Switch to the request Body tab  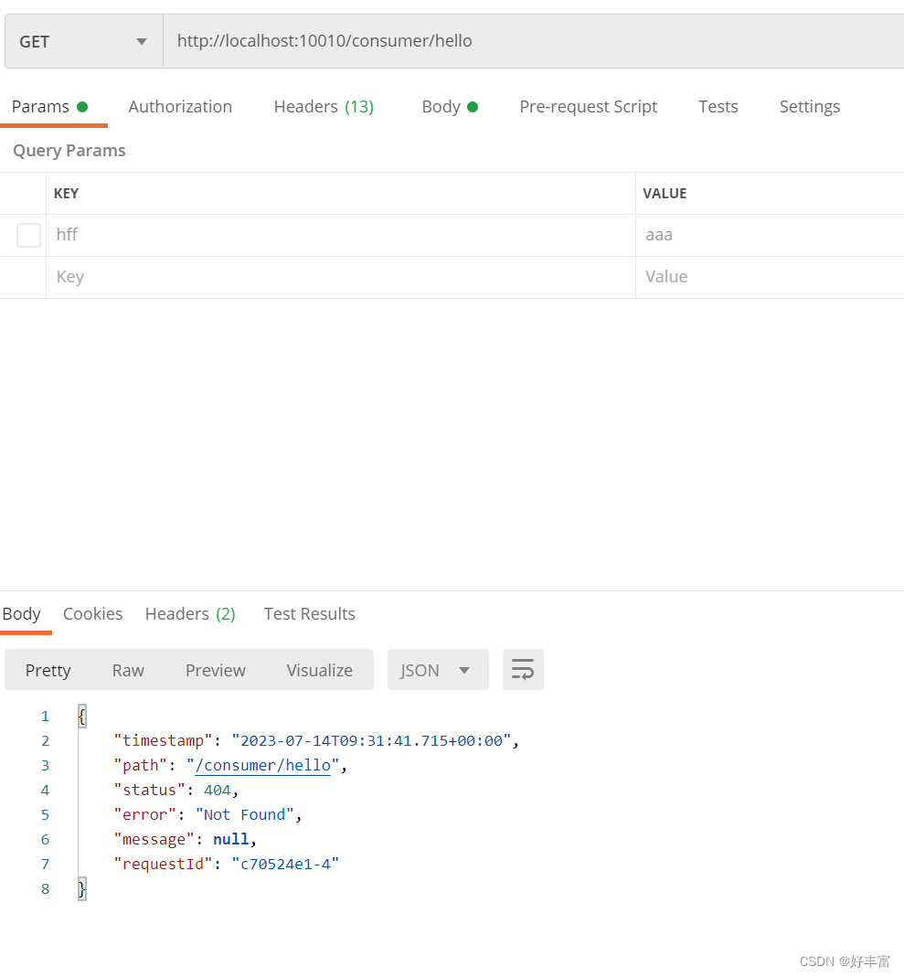tap(450, 107)
